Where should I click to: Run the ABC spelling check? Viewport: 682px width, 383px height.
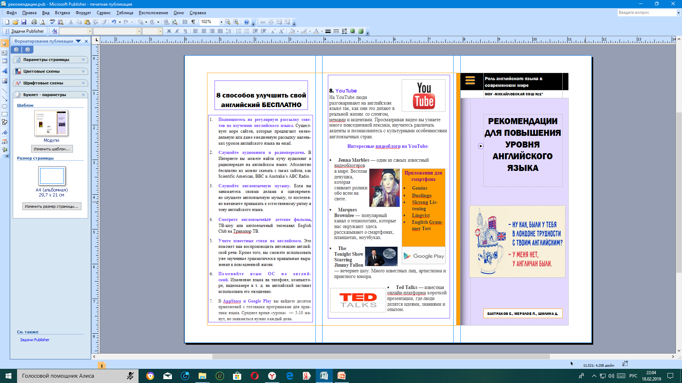[52, 22]
